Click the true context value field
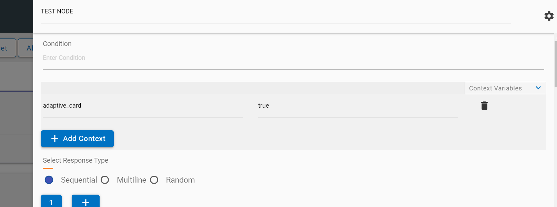The width and height of the screenshot is (557, 207). pos(358,106)
